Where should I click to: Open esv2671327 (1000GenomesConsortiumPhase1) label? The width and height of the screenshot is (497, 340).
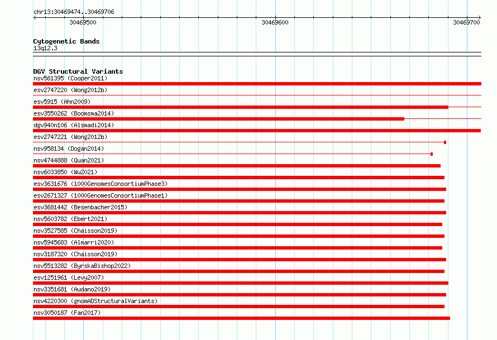(101, 195)
